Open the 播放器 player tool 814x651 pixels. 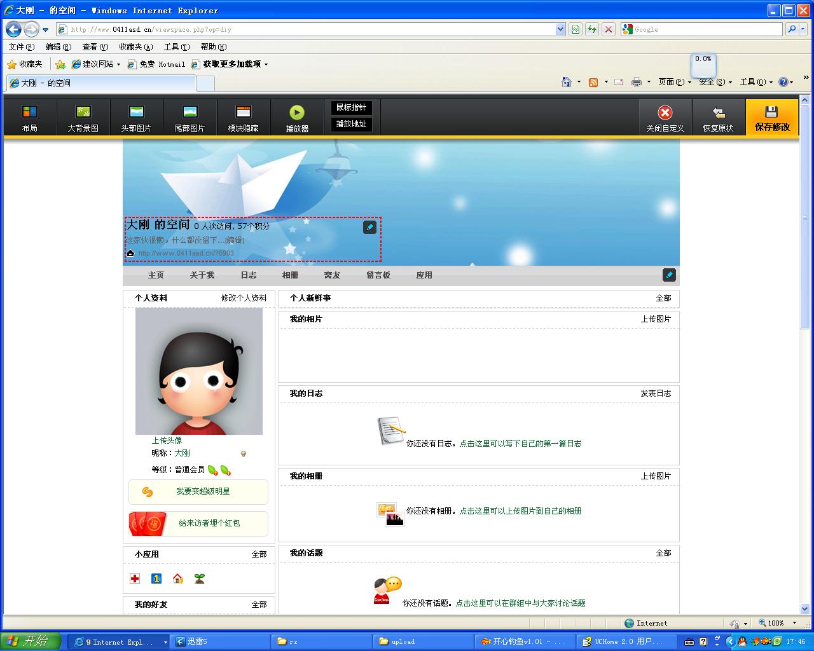(297, 118)
